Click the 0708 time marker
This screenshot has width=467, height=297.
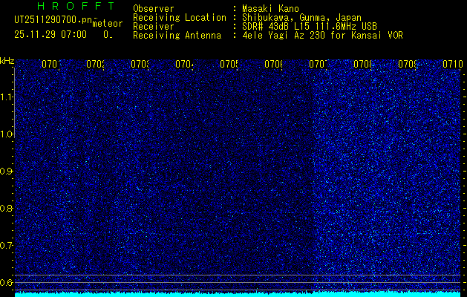click(363, 64)
